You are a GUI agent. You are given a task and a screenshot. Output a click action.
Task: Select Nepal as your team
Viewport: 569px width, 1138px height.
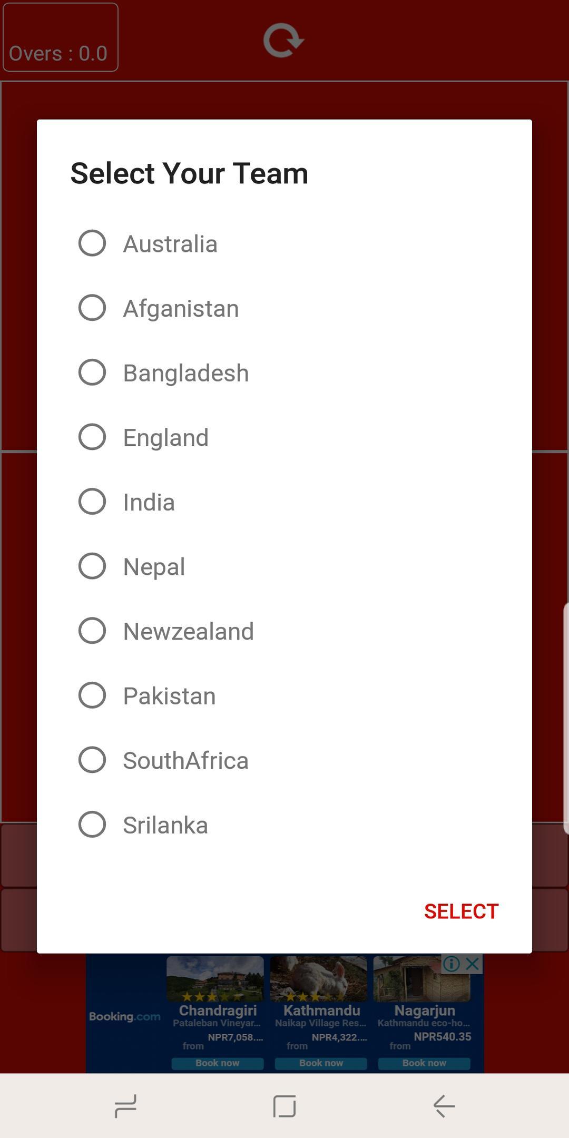pos(92,566)
